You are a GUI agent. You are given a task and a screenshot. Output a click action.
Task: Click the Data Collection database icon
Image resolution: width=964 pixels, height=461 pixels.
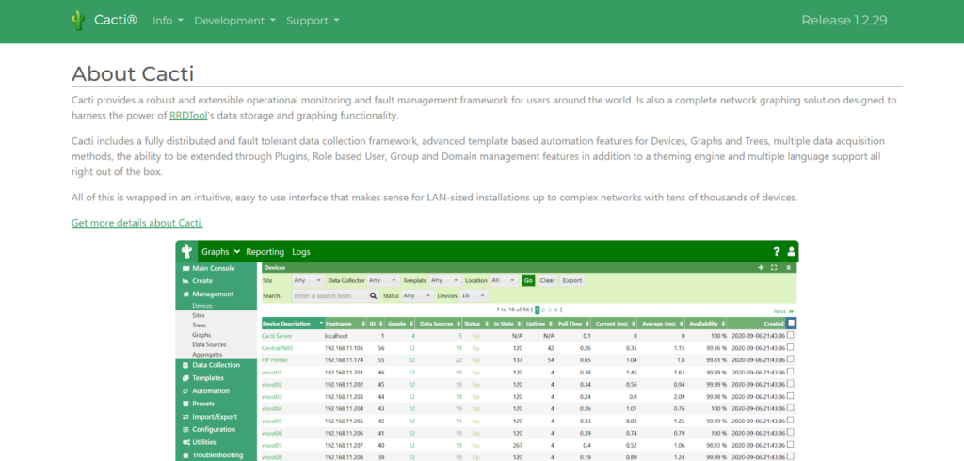coord(185,365)
